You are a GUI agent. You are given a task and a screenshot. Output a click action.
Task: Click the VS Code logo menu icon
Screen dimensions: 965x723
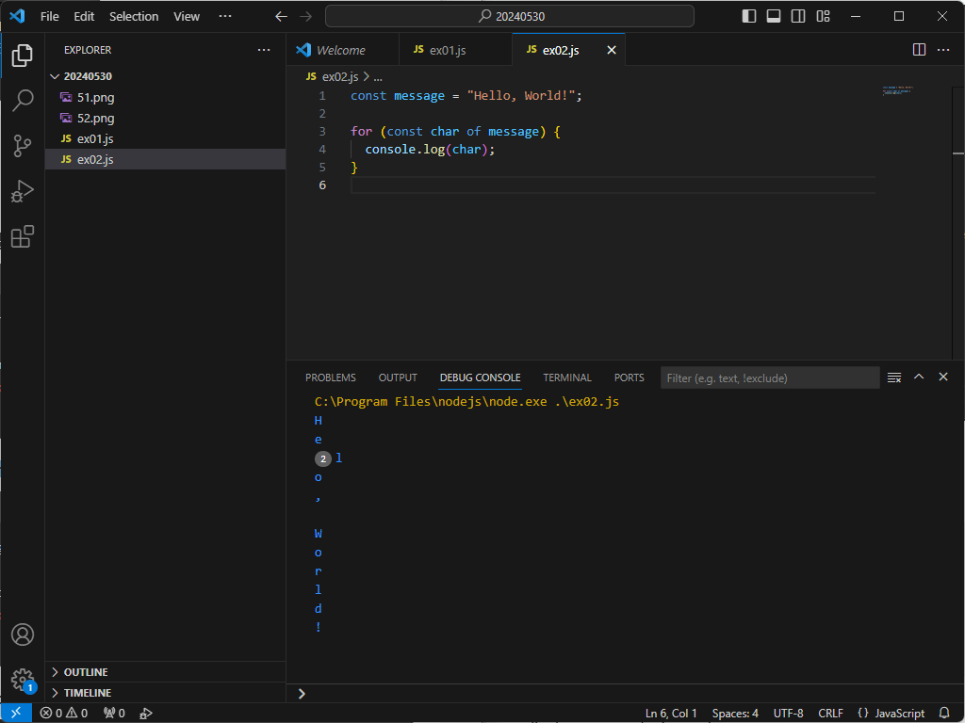pos(17,16)
